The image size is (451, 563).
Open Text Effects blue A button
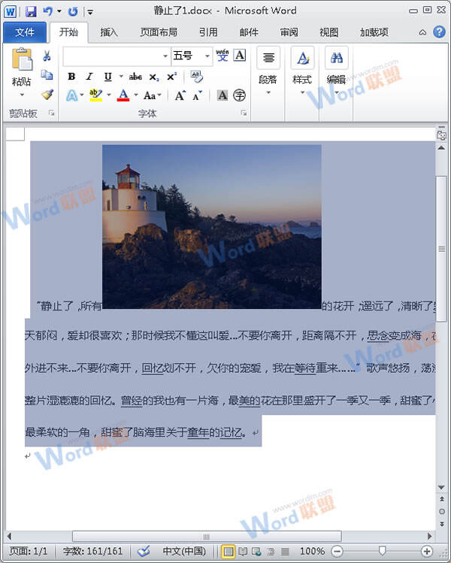pyautogui.click(x=72, y=95)
